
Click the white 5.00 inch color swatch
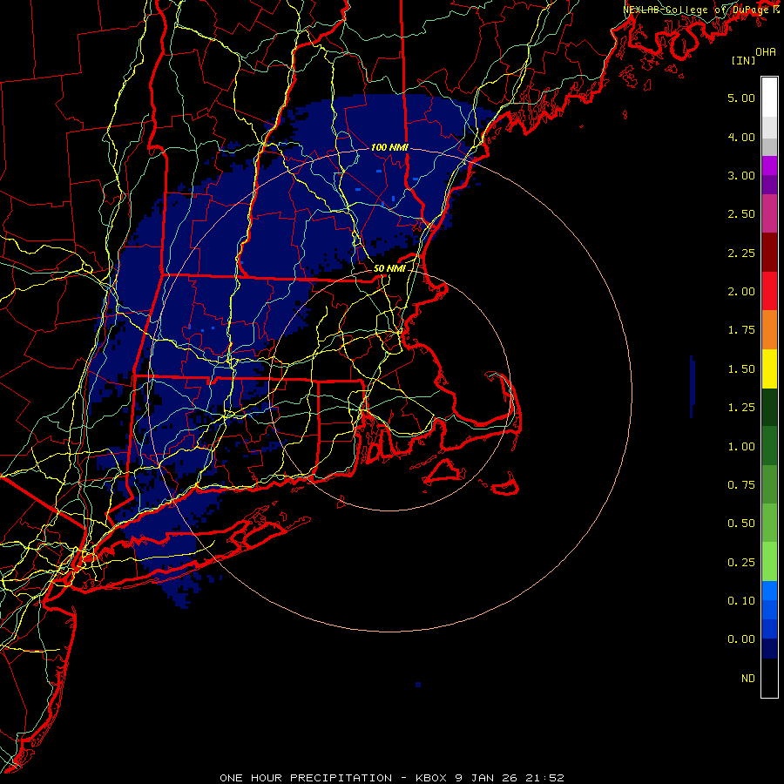click(x=769, y=98)
